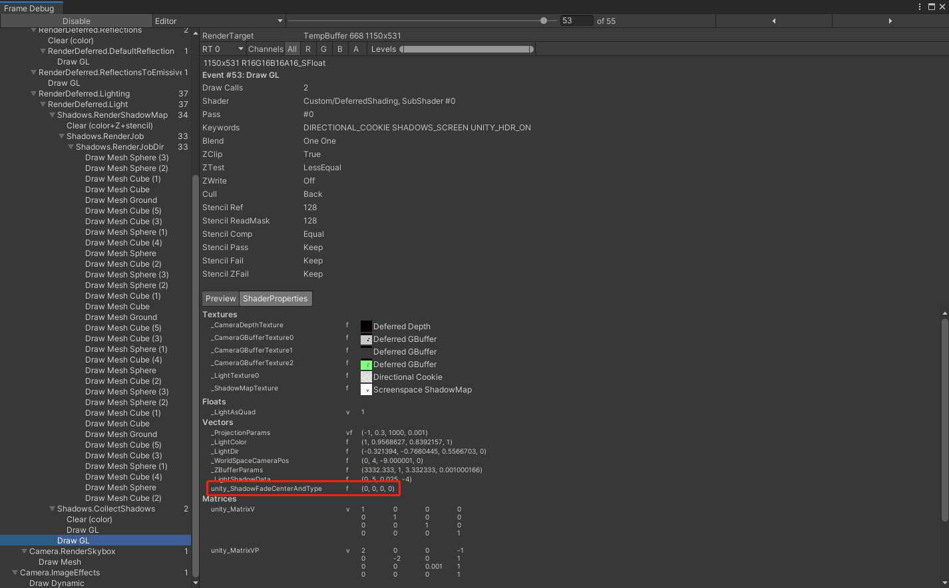
Task: Collapse Camera.ImageEffects node
Action: point(15,573)
